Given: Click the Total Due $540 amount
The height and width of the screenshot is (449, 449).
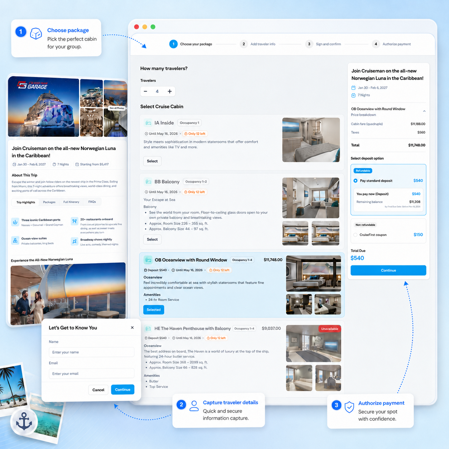Looking at the screenshot, I should pos(357,258).
